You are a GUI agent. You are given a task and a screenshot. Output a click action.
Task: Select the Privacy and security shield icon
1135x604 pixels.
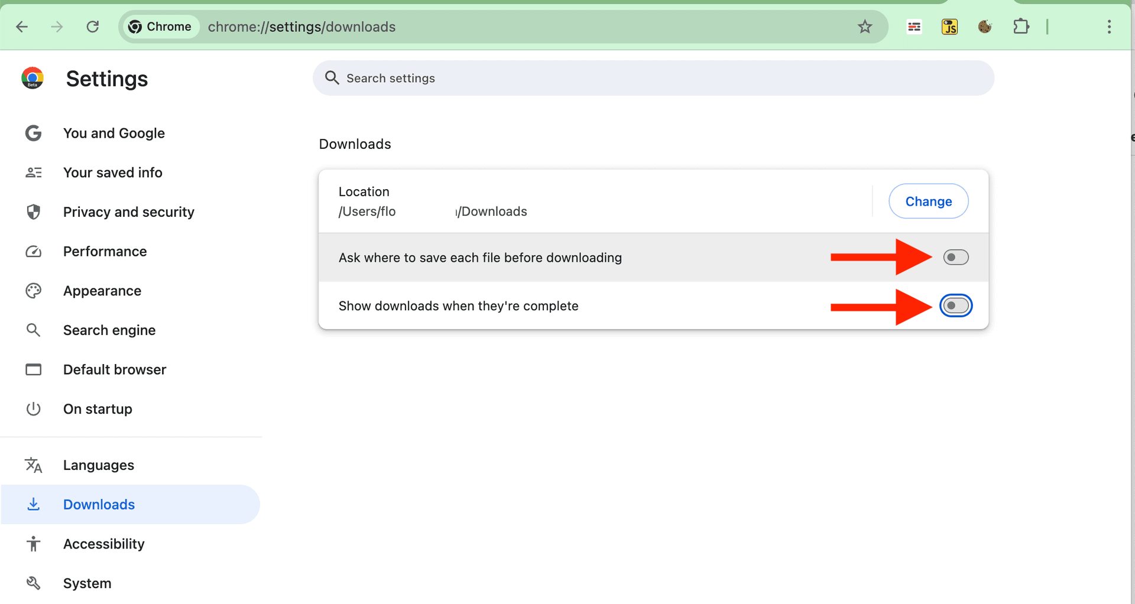[x=33, y=212]
